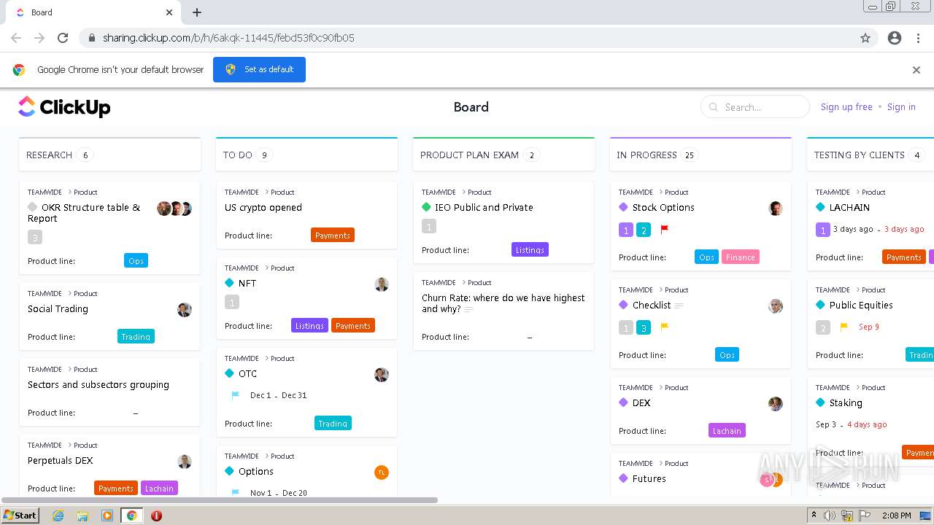934x525 pixels.
Task: Click the yellow priority flag on Public Equities
Action: [844, 327]
